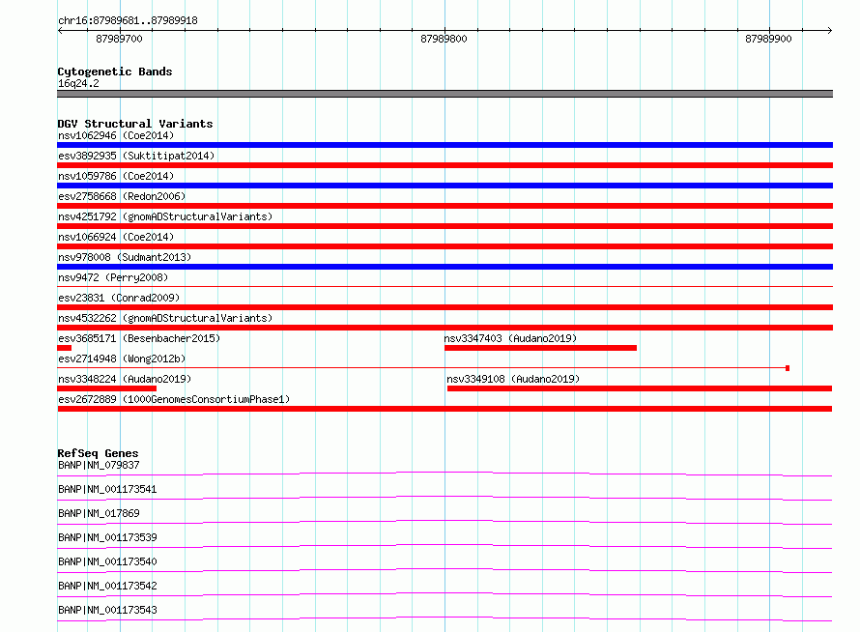Select nsv3349108 (Audano2019) label
Viewport: 860px width, 632px height.
[513, 379]
